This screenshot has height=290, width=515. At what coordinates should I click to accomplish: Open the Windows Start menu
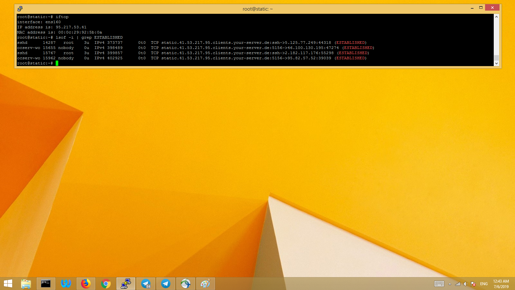8,284
